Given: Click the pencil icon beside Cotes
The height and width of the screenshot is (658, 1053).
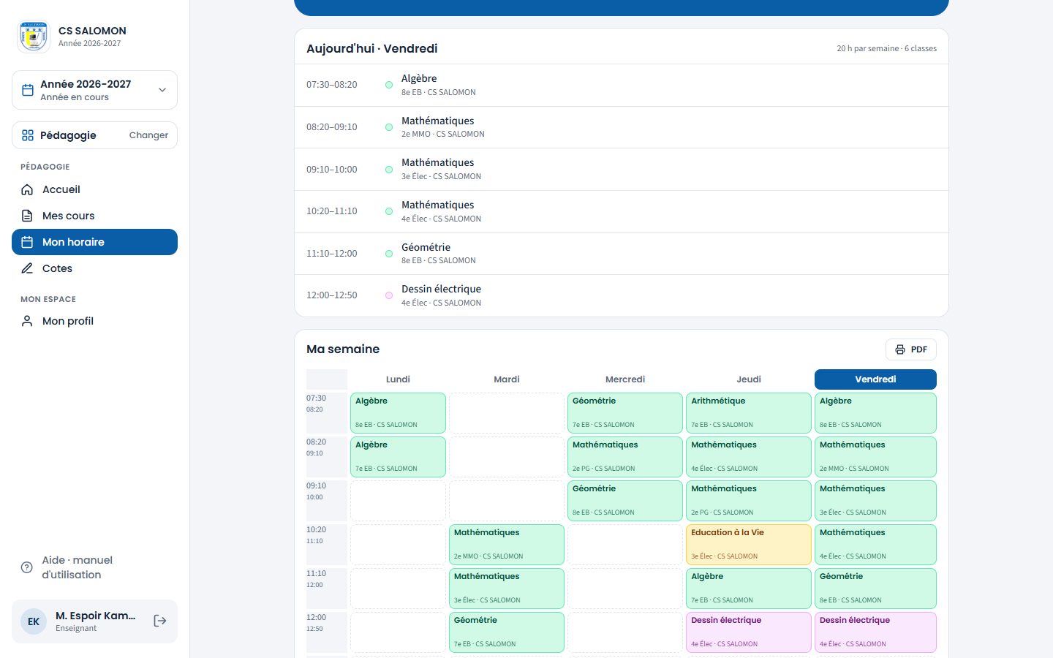Looking at the screenshot, I should [27, 268].
